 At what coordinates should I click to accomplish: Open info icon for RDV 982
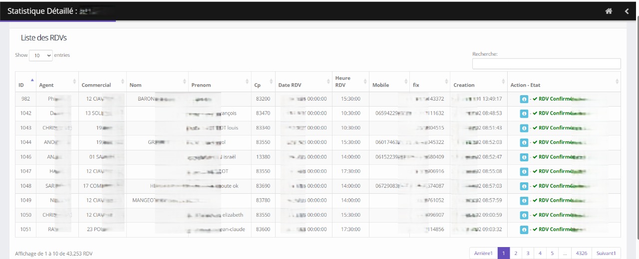(x=524, y=99)
